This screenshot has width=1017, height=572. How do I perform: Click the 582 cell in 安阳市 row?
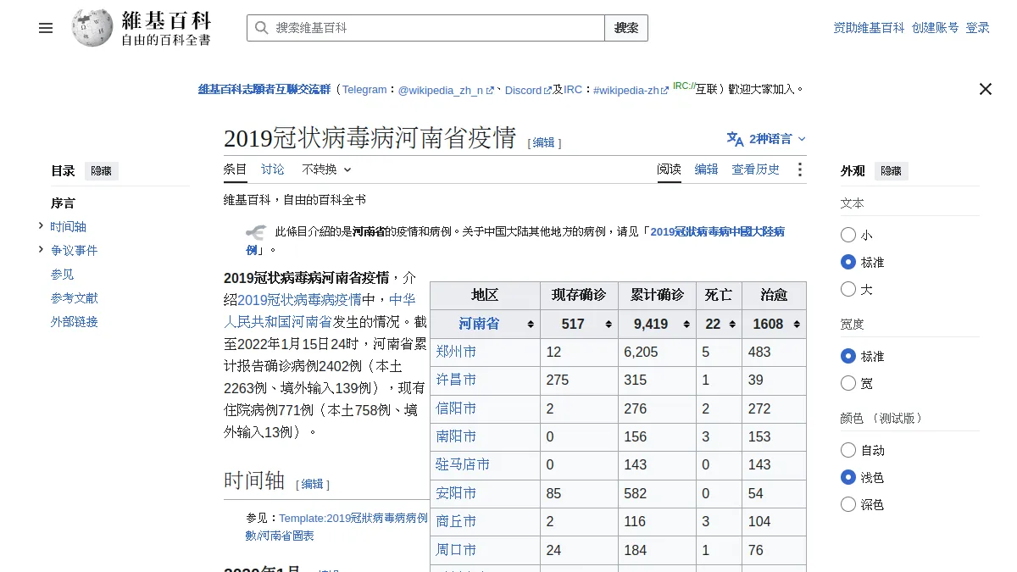tap(658, 493)
